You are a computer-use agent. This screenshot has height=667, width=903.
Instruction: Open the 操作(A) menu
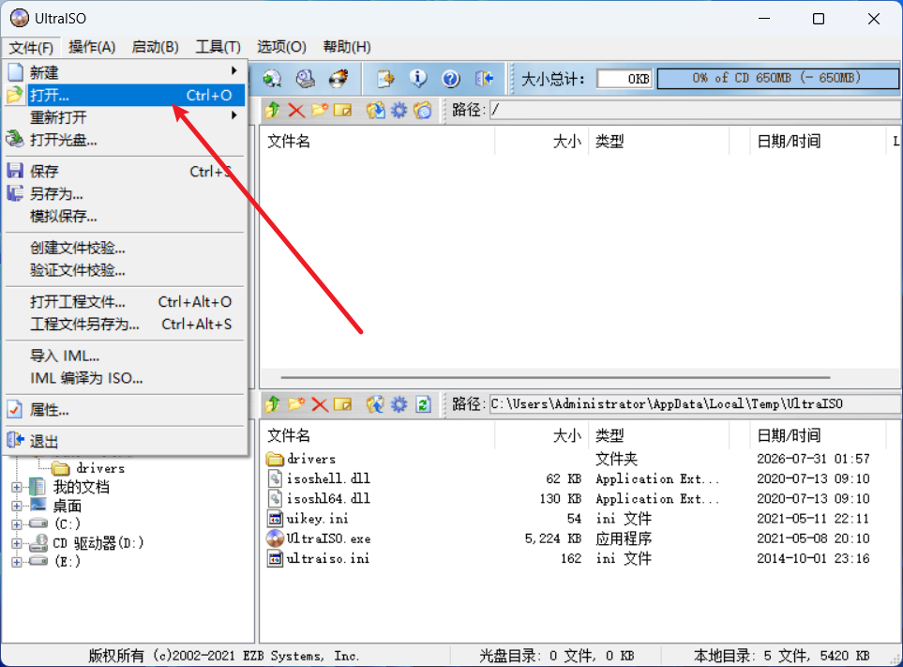coord(92,47)
